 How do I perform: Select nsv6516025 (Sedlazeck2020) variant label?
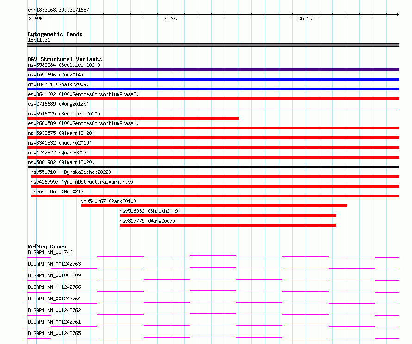click(64, 114)
